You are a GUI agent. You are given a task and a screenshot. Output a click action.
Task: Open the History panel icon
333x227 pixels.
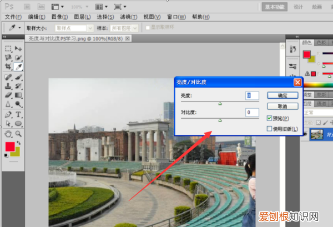293,49
